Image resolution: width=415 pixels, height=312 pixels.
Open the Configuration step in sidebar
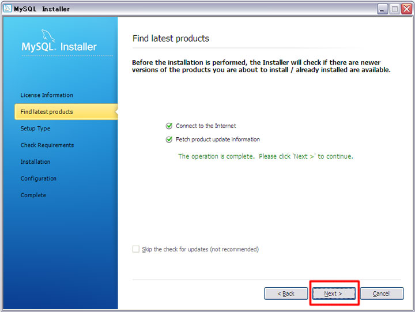click(x=39, y=179)
